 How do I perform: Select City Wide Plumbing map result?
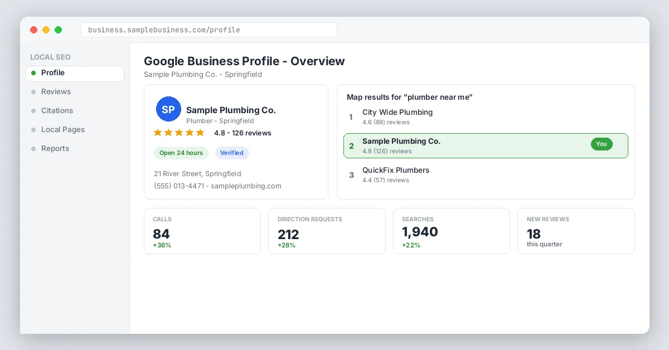coord(486,117)
